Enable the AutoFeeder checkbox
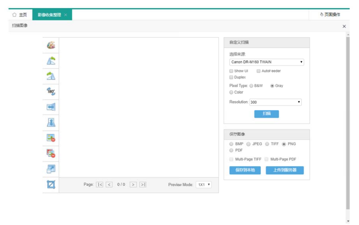Screen dimensions: 359x225 coord(258,71)
